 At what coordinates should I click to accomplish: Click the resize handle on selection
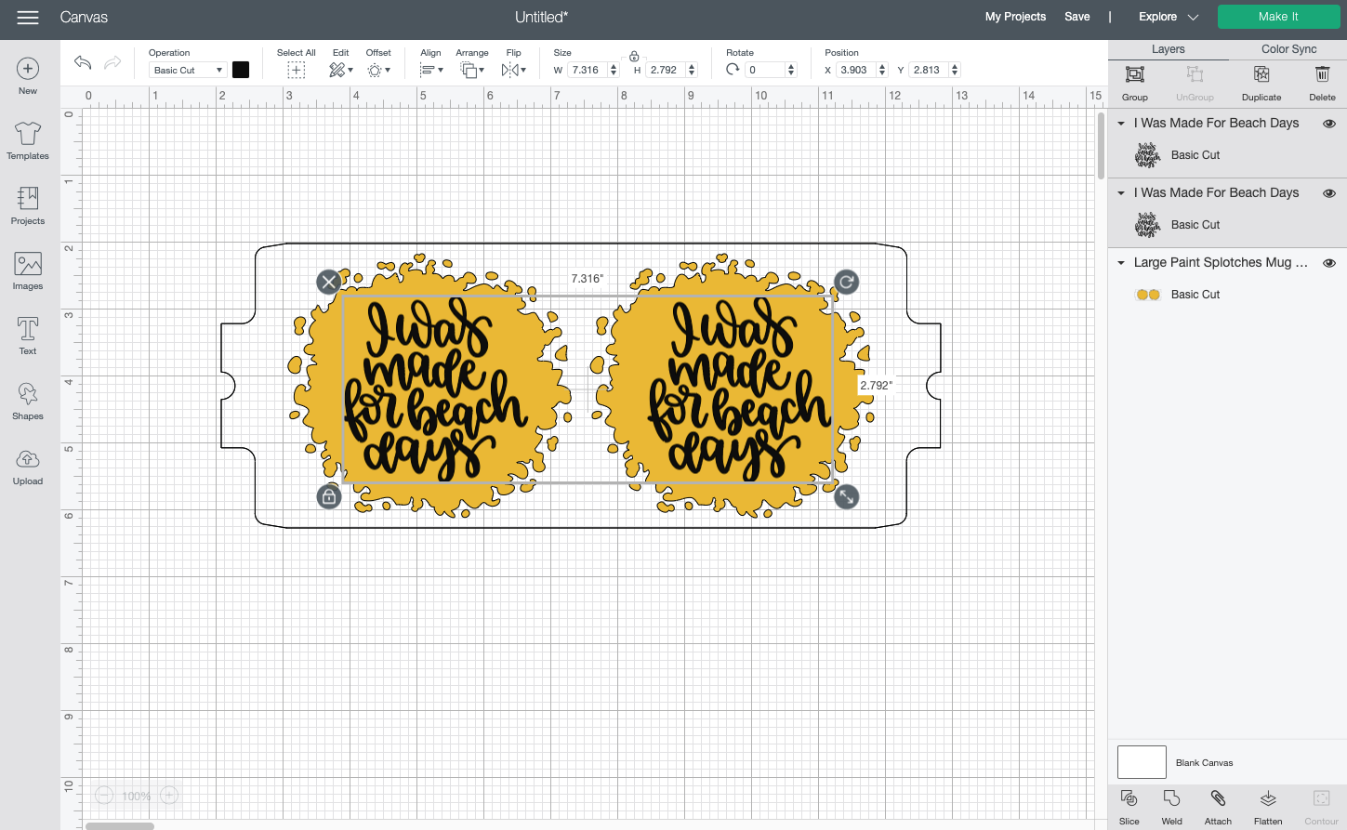tap(846, 496)
